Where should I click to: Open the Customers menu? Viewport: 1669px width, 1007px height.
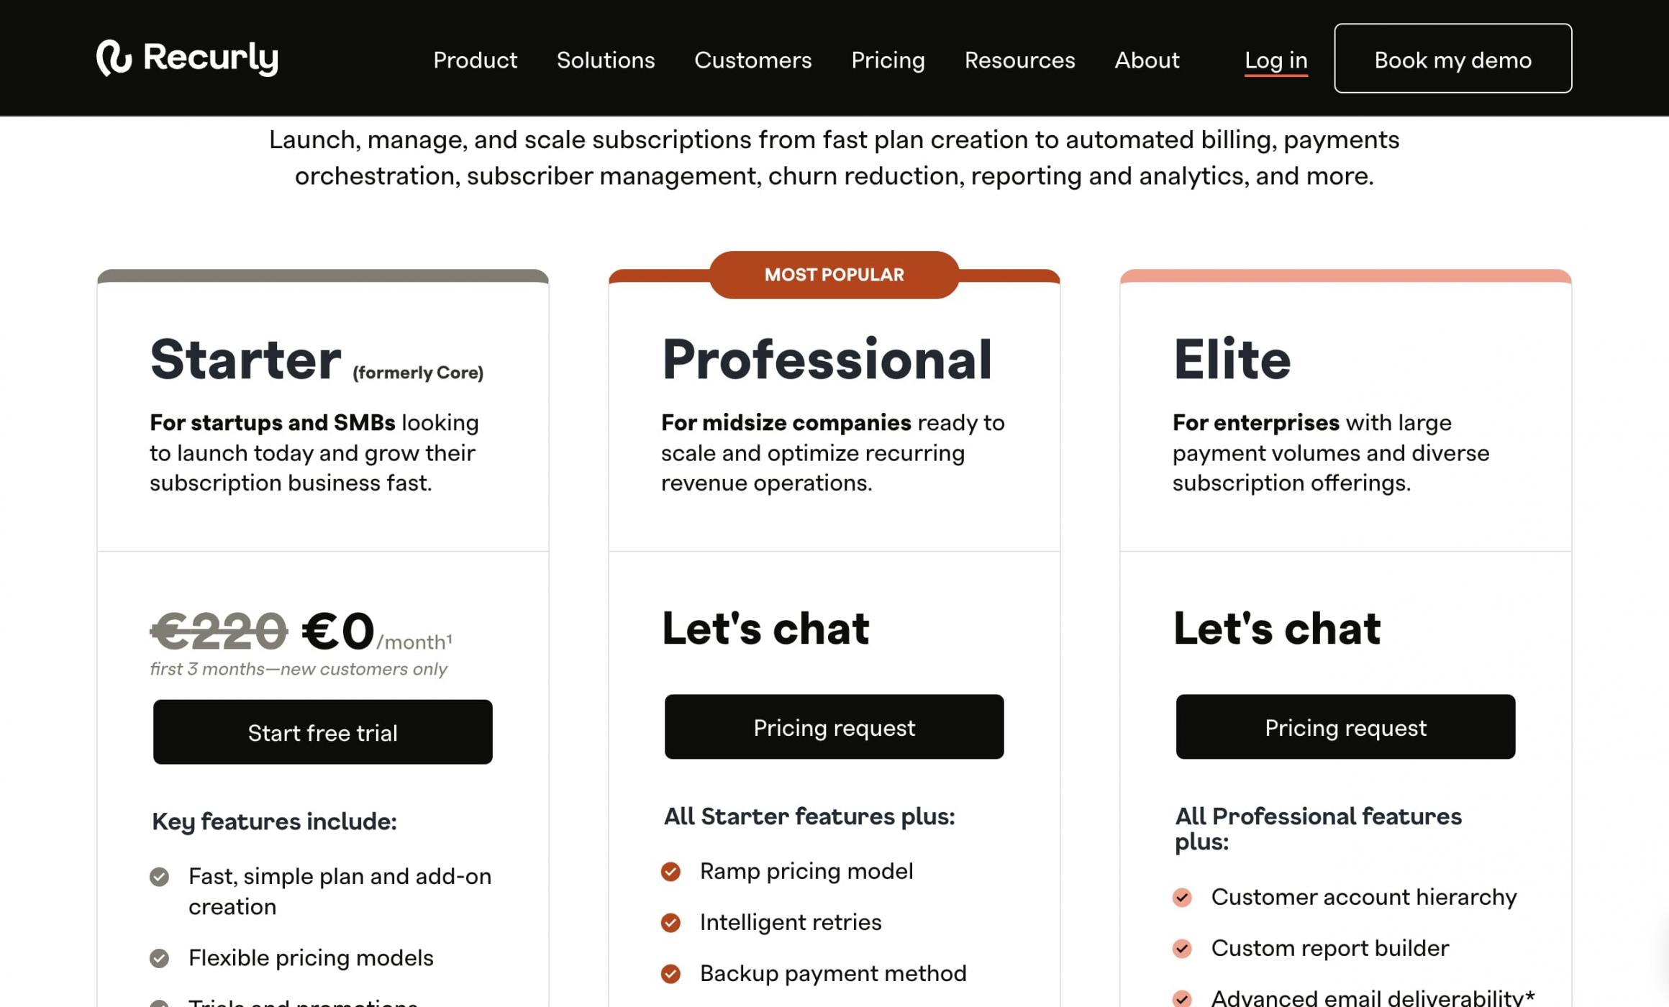click(x=752, y=60)
